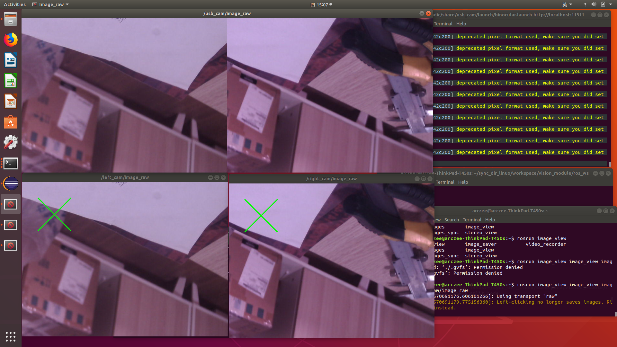Viewport: 617px width, 347px height.
Task: Close the /usb_cam/image_raw window
Action: tap(428, 13)
